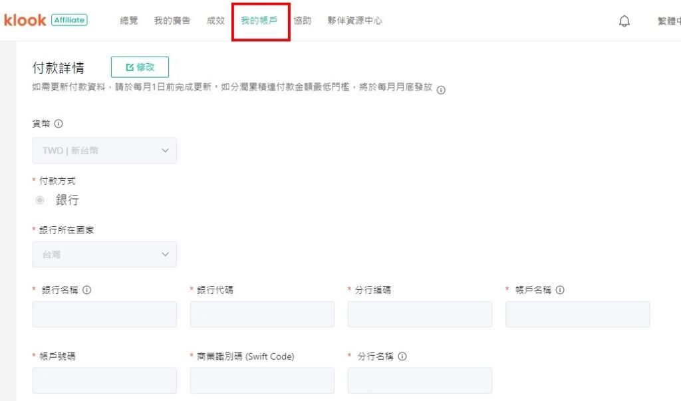
Task: Go to the 總覽 overview tab
Action: 129,21
